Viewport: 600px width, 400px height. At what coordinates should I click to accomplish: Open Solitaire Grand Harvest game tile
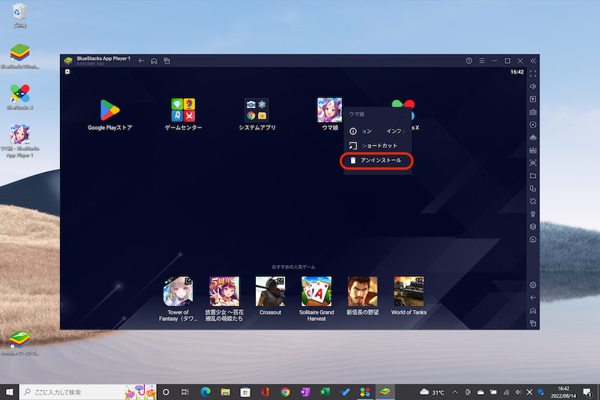[x=316, y=291]
